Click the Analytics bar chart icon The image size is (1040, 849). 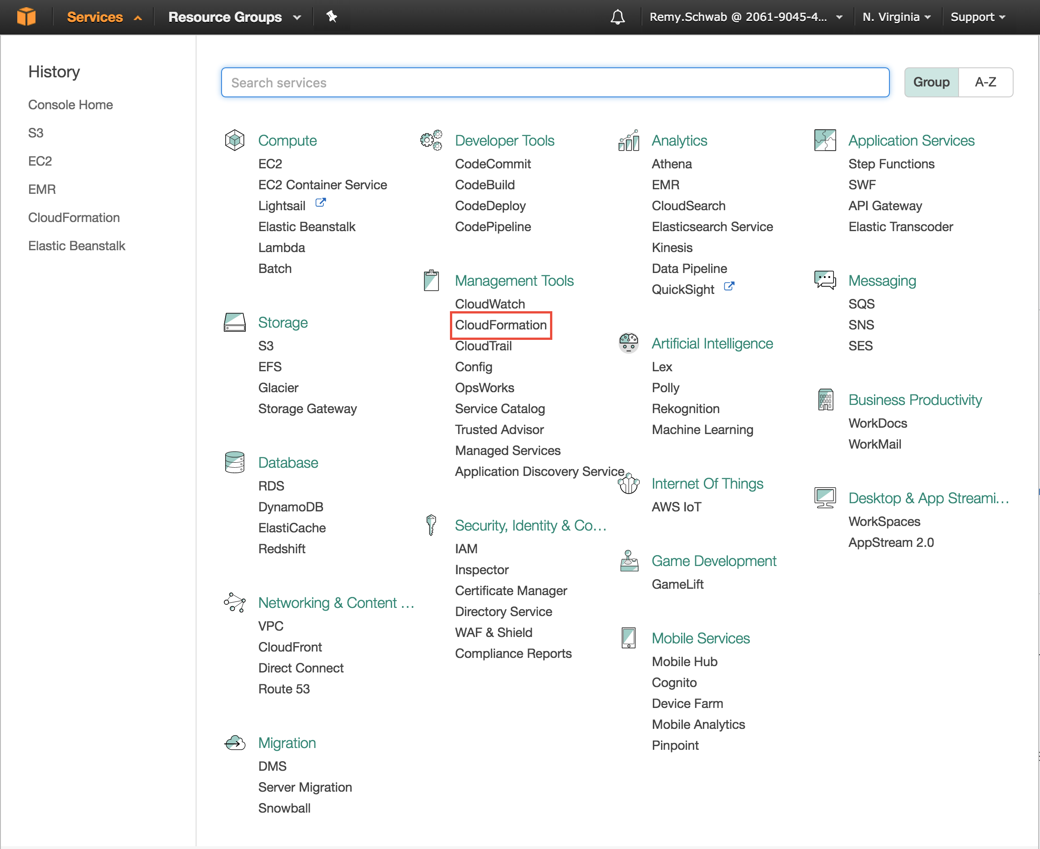pyautogui.click(x=629, y=140)
